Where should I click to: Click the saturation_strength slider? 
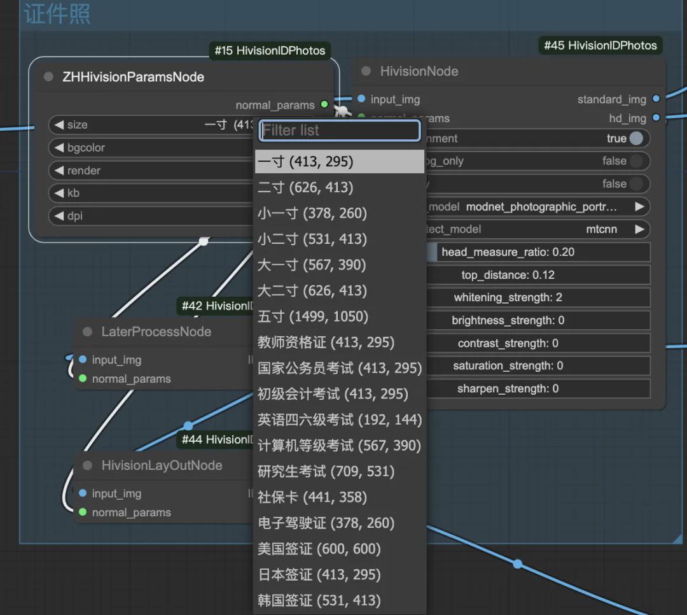coord(538,365)
